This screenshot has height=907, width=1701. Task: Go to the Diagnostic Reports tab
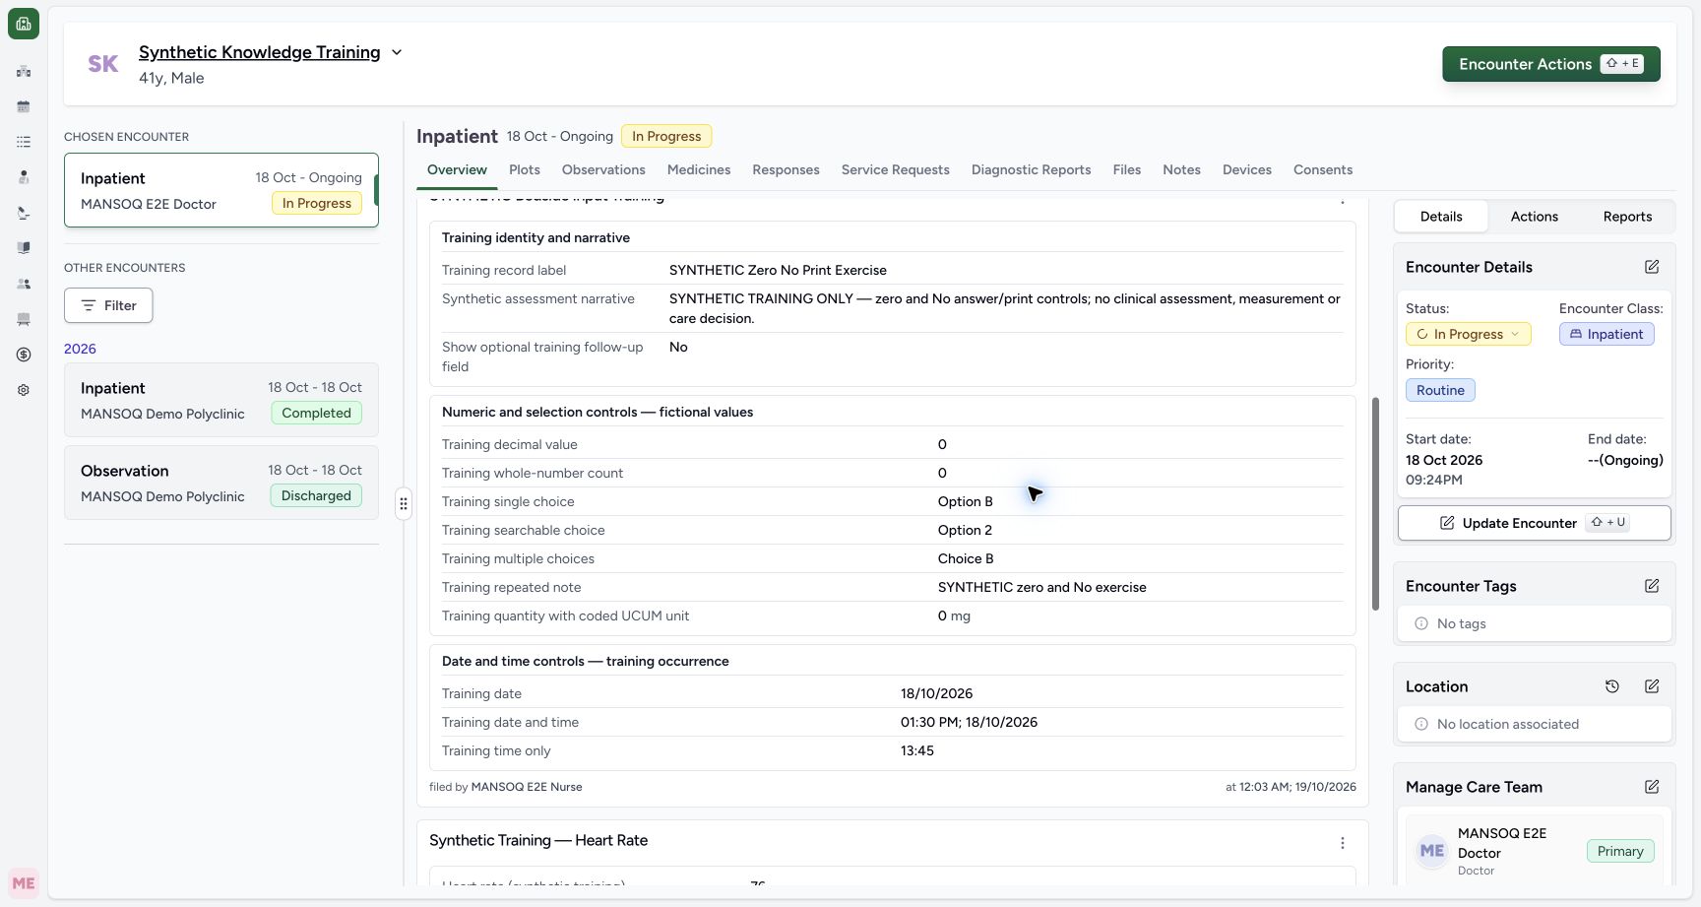tap(1032, 169)
